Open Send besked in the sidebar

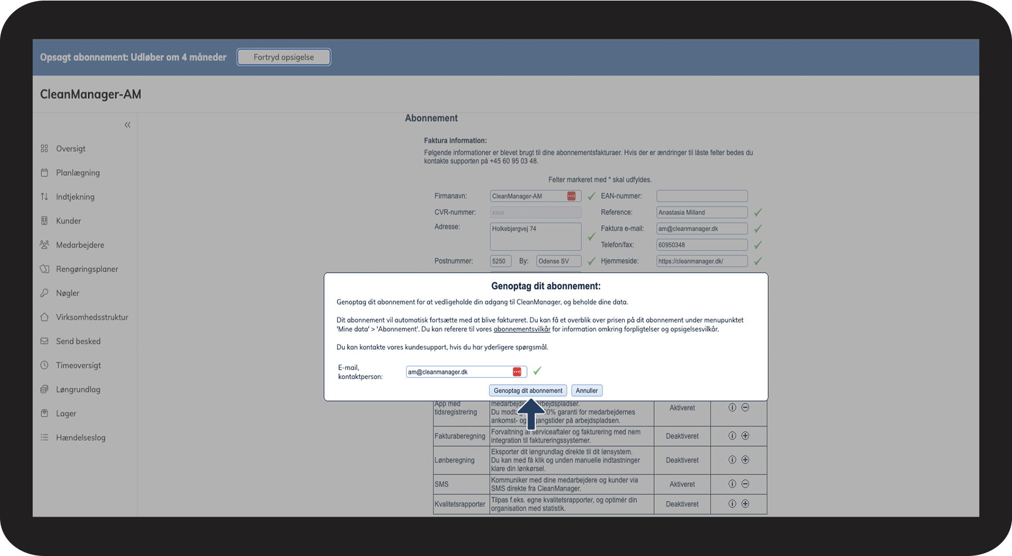(78, 341)
